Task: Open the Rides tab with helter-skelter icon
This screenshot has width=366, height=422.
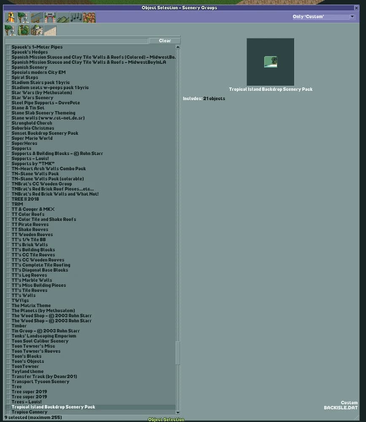Action: (x=11, y=17)
